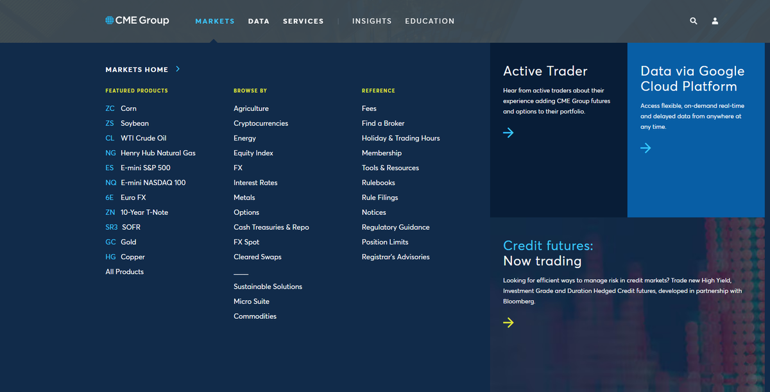Open the user account profile icon
The height and width of the screenshot is (392, 770).
click(x=715, y=21)
